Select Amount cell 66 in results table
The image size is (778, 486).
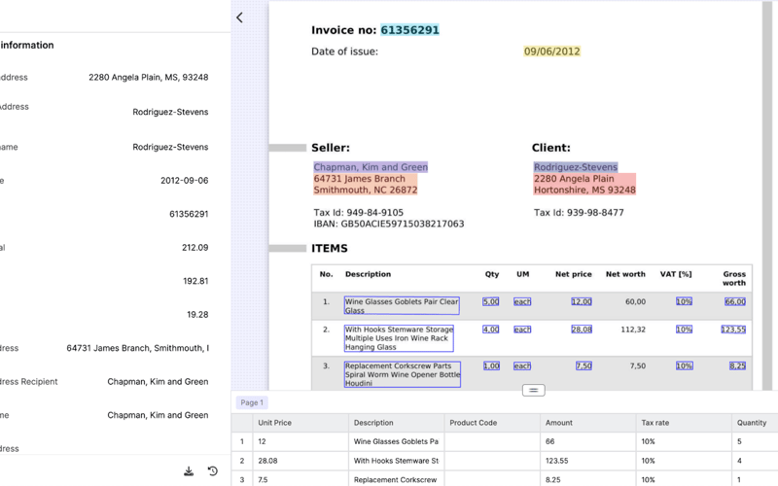[588, 441]
